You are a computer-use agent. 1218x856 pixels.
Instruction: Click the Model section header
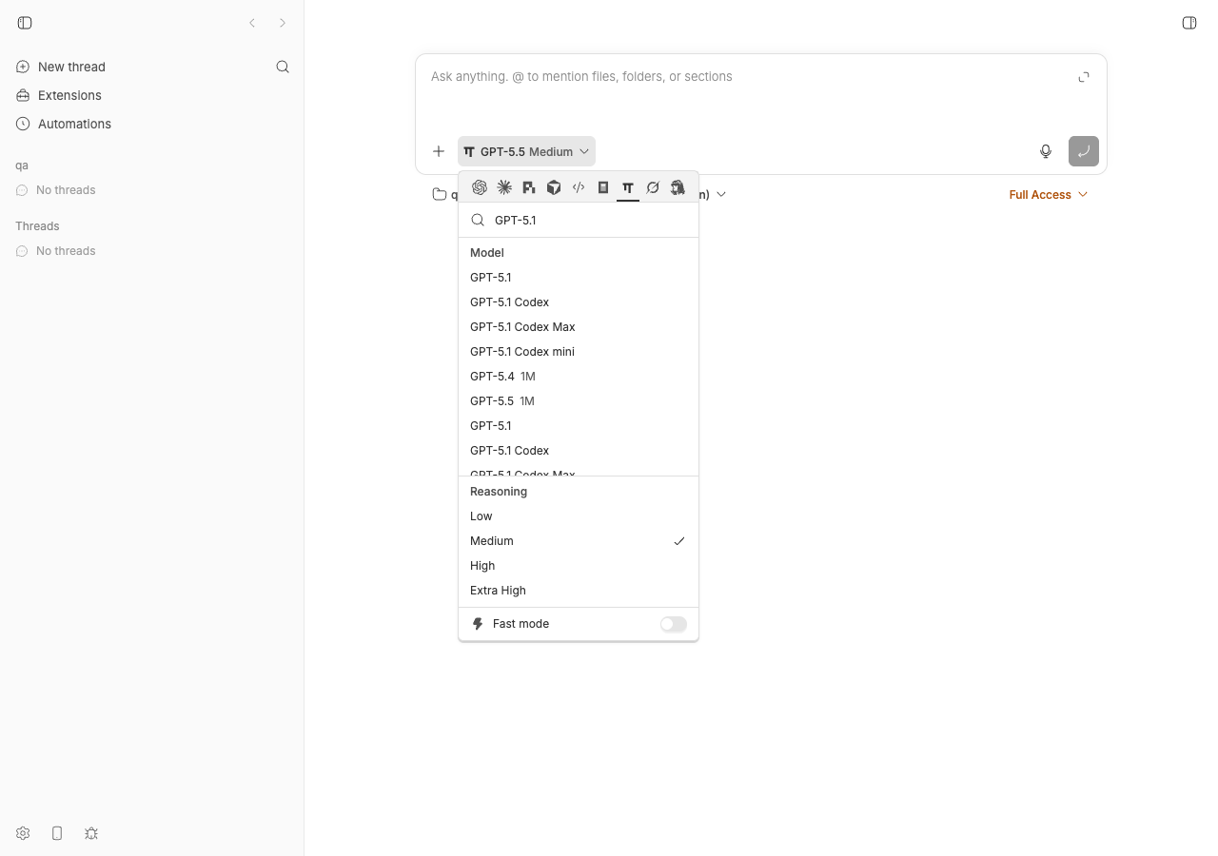(487, 253)
